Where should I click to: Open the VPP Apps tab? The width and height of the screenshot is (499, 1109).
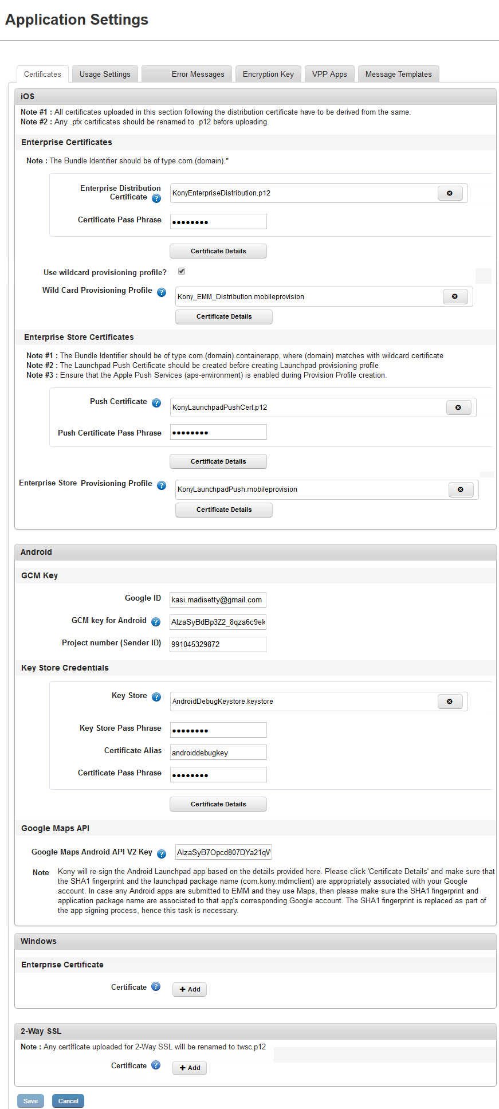[x=329, y=74]
